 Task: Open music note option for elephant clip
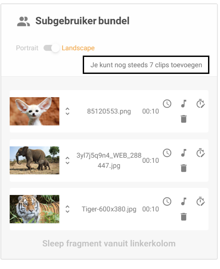[183, 153]
